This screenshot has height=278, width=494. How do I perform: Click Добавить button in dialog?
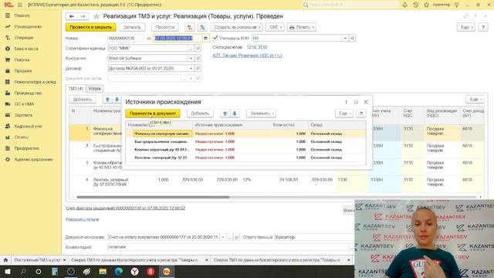point(200,114)
